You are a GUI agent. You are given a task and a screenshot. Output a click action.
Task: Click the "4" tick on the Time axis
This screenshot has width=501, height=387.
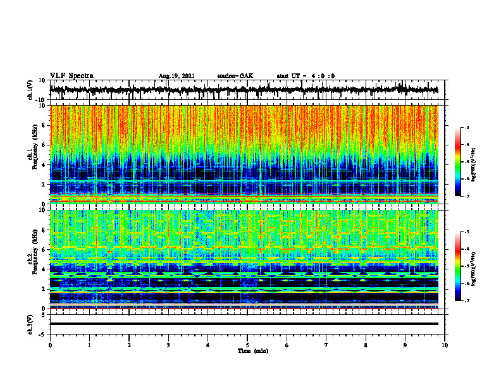pos(208,345)
